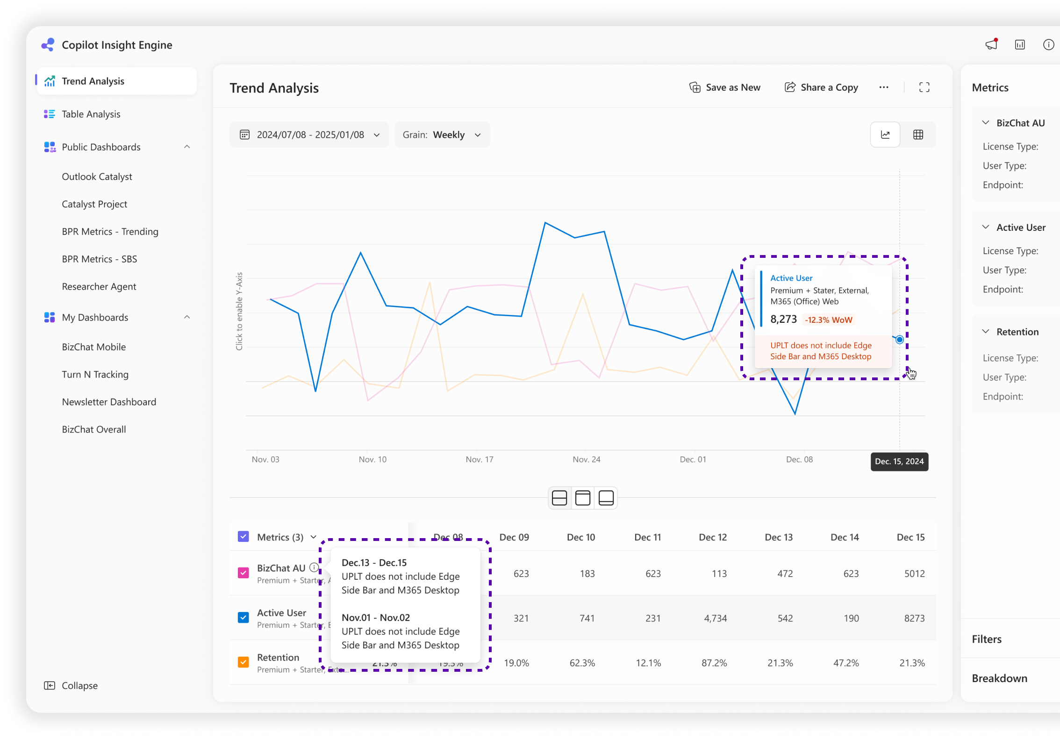This screenshot has height=739, width=1060.
Task: Toggle the Retention metric checkbox
Action: click(244, 662)
